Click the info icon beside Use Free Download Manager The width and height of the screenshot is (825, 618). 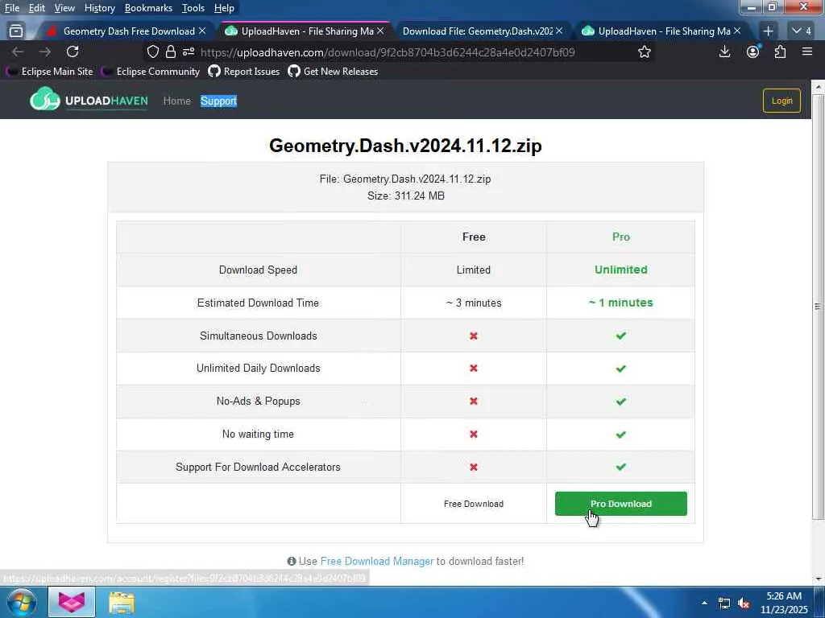(292, 561)
